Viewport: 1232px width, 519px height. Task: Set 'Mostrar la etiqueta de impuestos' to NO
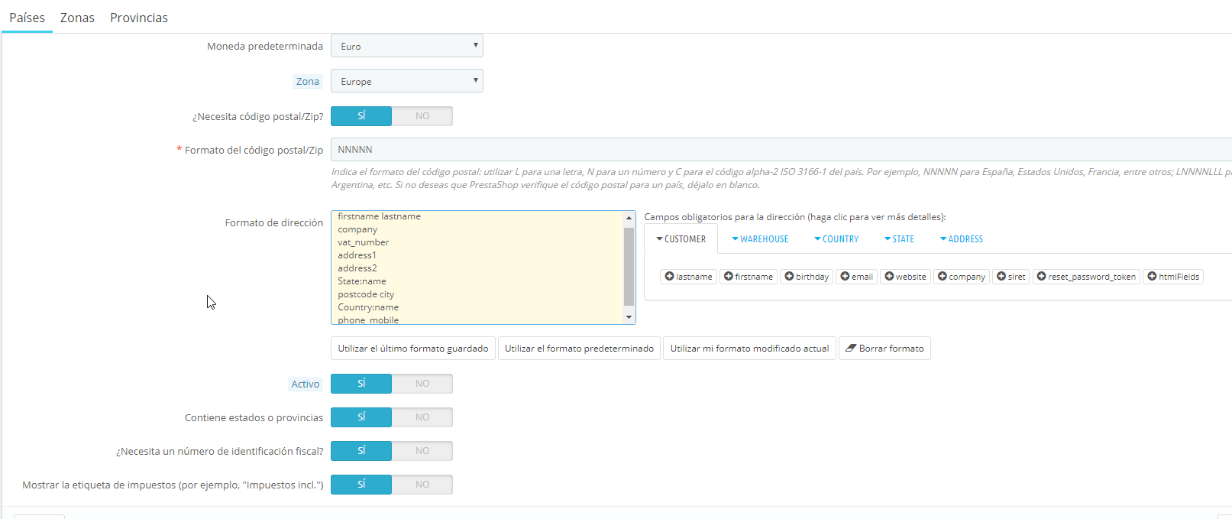click(x=422, y=485)
